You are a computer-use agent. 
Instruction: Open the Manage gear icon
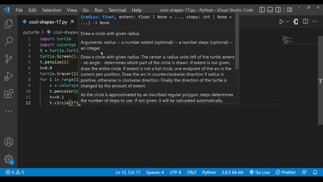pos(9,159)
